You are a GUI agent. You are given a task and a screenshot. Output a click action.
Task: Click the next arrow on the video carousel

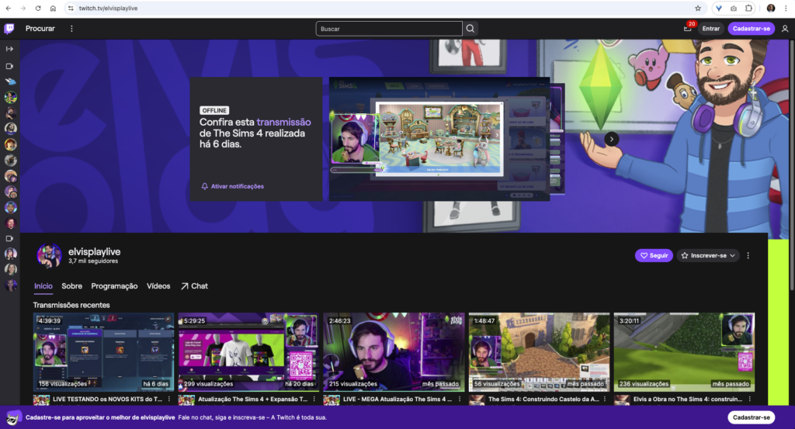click(x=612, y=139)
